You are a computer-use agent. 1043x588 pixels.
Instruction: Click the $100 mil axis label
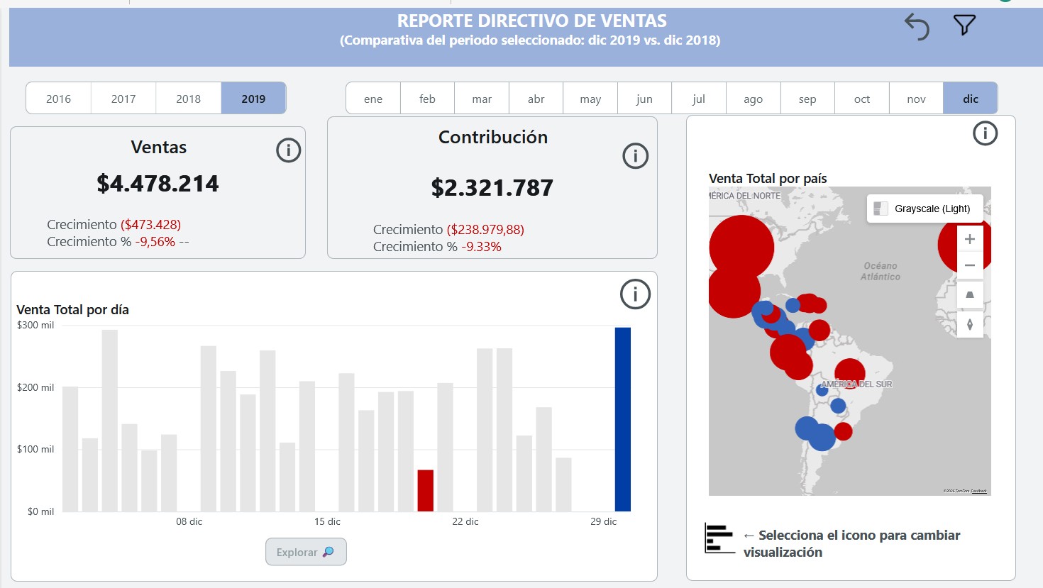35,449
